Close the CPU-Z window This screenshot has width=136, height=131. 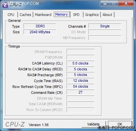[126, 4]
